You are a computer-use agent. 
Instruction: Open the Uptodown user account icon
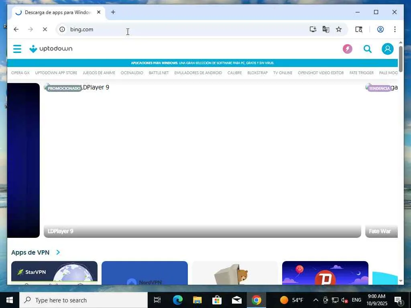click(x=388, y=49)
